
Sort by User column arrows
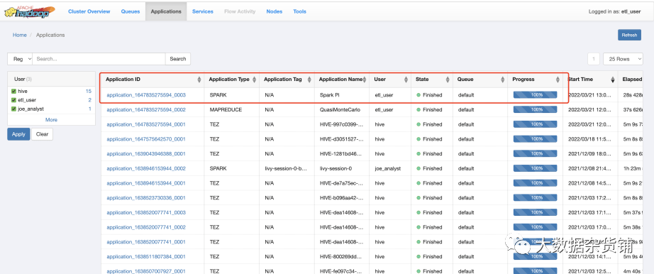click(x=405, y=80)
